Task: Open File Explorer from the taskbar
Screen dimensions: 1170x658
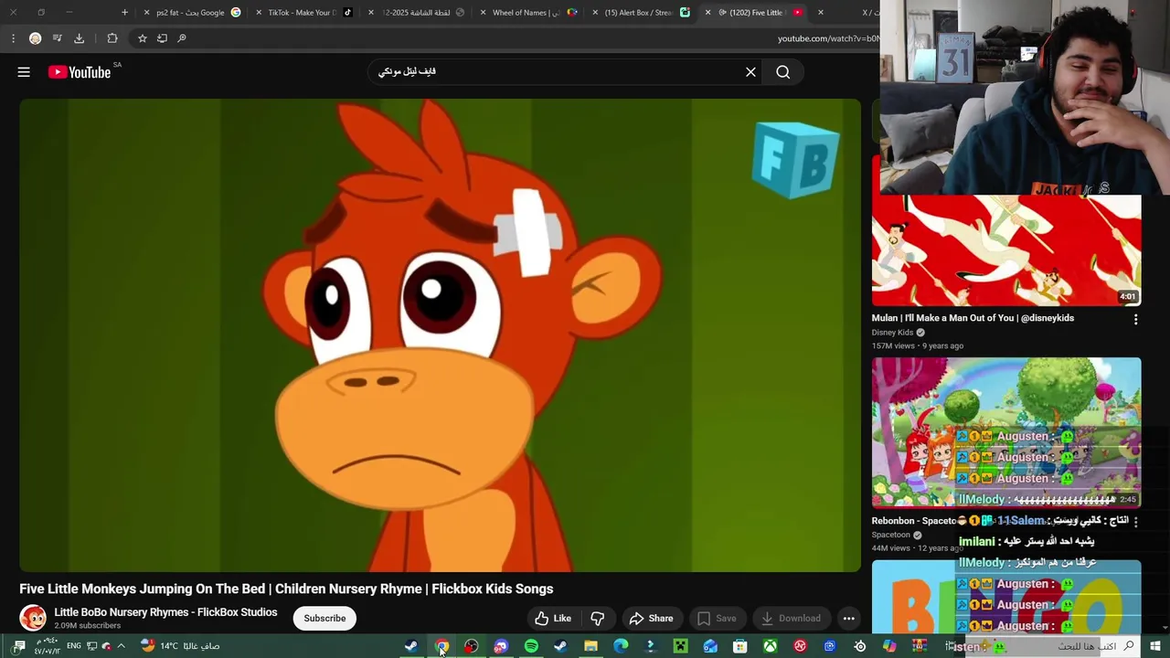Action: tap(590, 646)
